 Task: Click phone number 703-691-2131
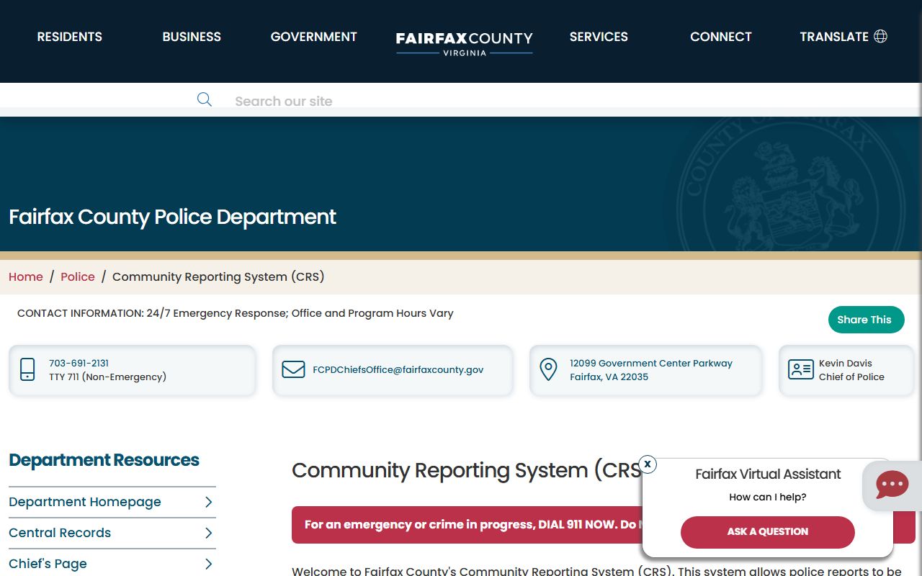tap(79, 363)
